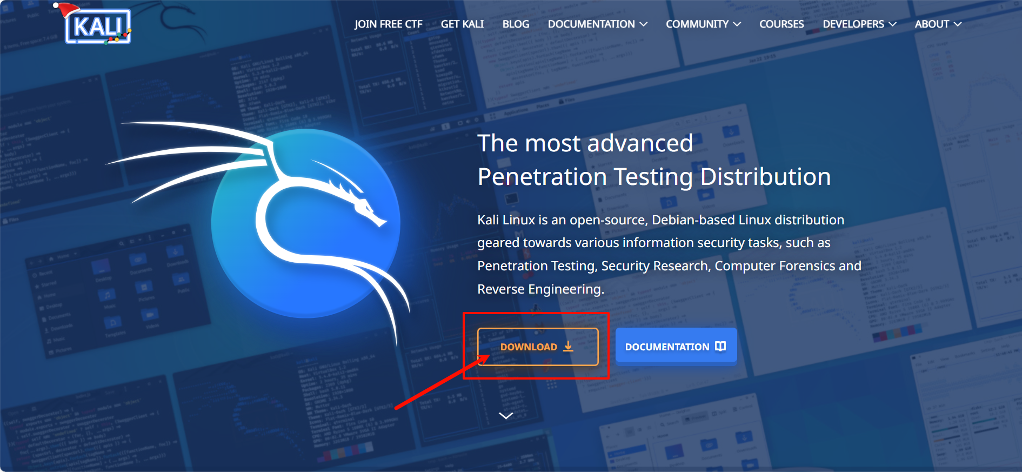
Task: Click the 'Penetration Testing Distribution' headline
Action: tap(654, 177)
